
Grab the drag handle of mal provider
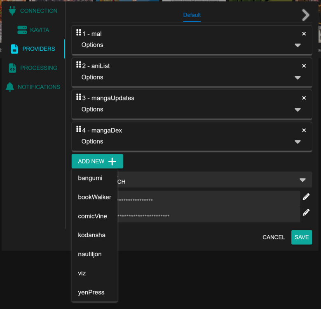79,33
